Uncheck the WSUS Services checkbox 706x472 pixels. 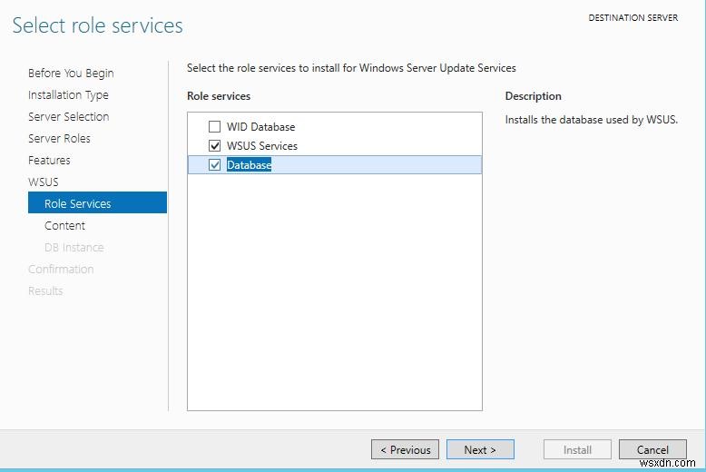[x=214, y=145]
